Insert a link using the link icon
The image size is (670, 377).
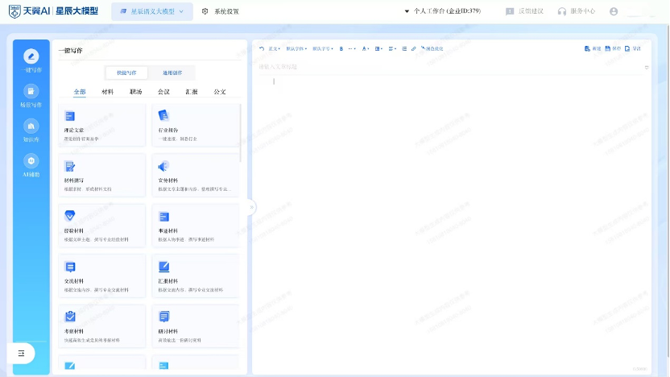pyautogui.click(x=414, y=48)
